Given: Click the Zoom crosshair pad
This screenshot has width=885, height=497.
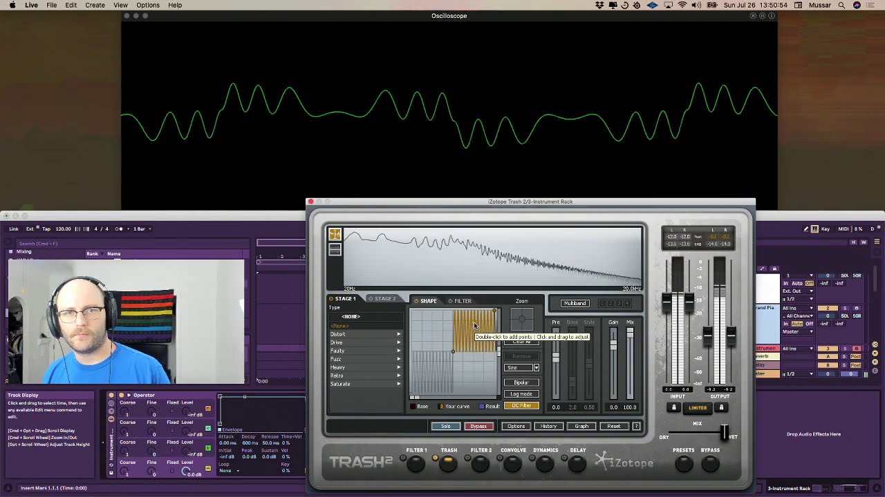Looking at the screenshot, I should (x=522, y=320).
